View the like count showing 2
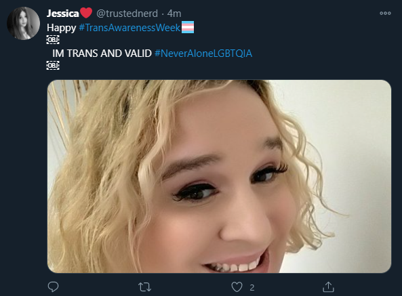Screen dimensions: 402x296 [252, 288]
